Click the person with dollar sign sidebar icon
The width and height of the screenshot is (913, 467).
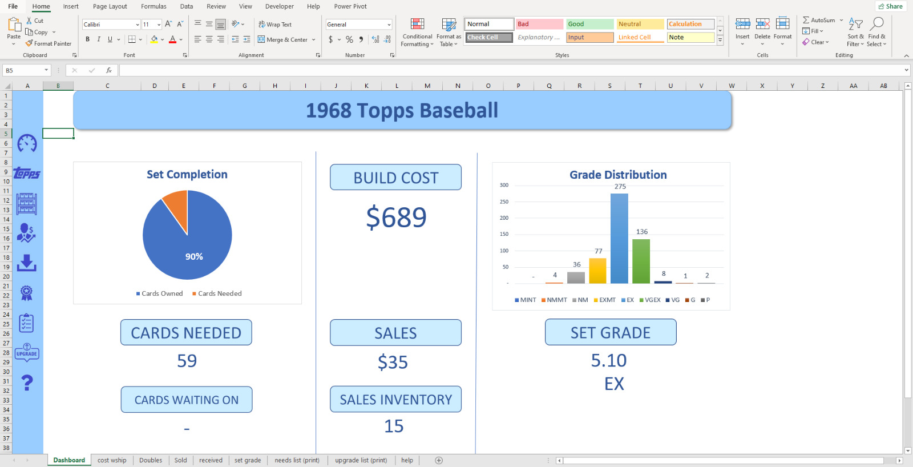point(26,233)
